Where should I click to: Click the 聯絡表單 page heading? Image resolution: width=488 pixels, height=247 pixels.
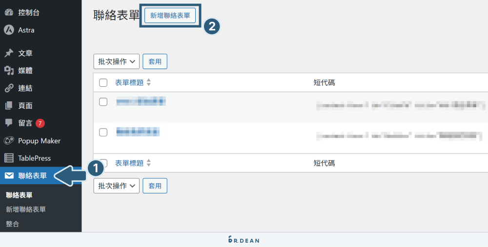[x=117, y=15]
